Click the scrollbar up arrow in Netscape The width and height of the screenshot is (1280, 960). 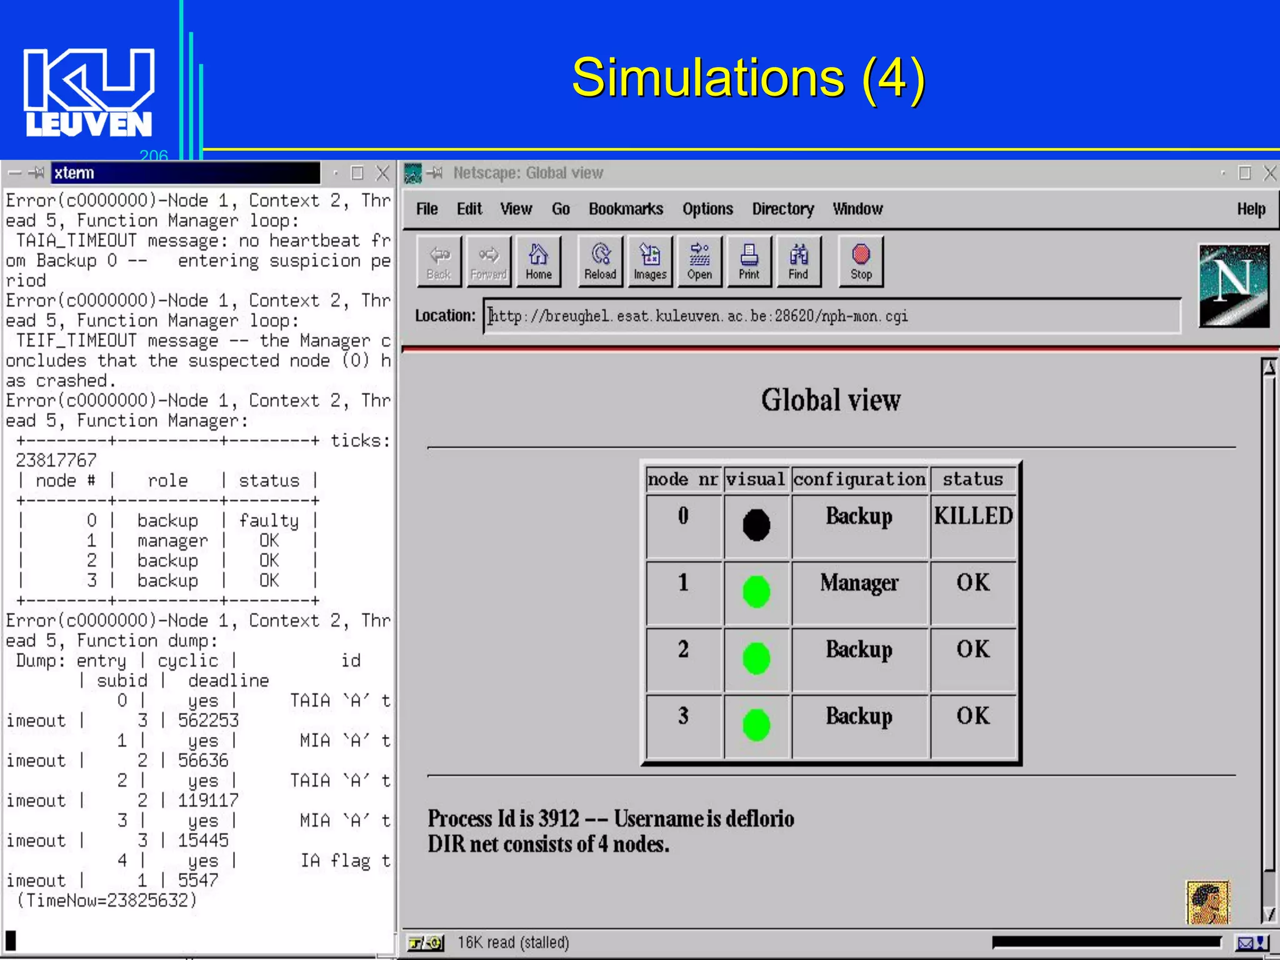tap(1269, 368)
